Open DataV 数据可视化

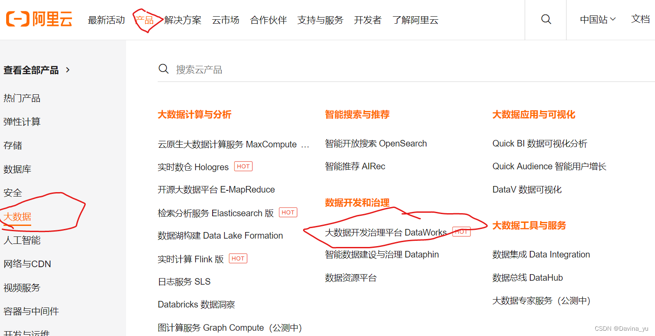pos(527,190)
